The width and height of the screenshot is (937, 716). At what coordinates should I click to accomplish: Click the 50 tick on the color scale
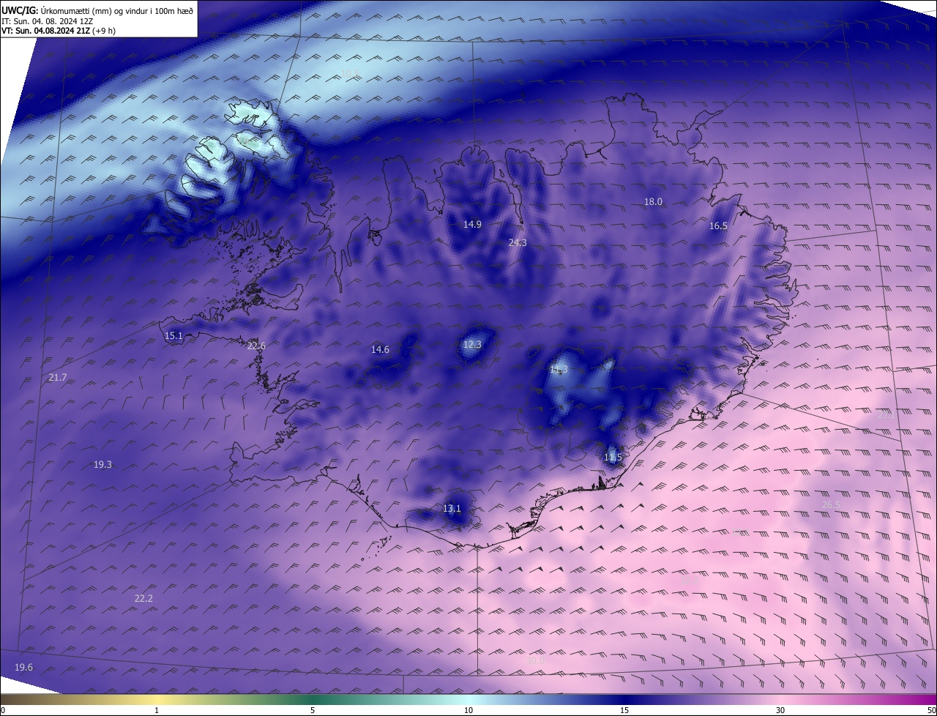[x=931, y=710]
